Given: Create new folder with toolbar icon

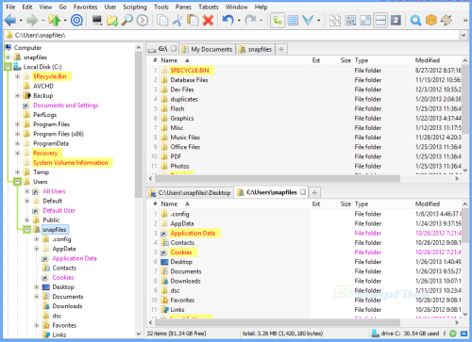Looking at the screenshot, I should (x=112, y=21).
